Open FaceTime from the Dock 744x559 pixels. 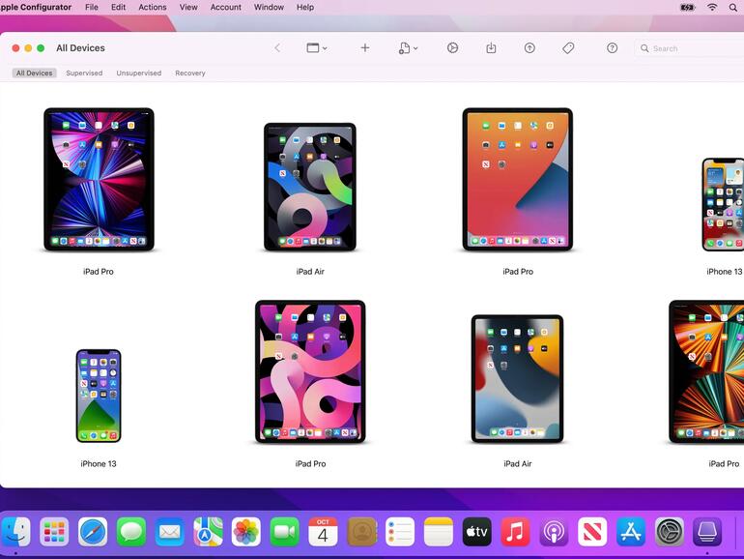[284, 532]
